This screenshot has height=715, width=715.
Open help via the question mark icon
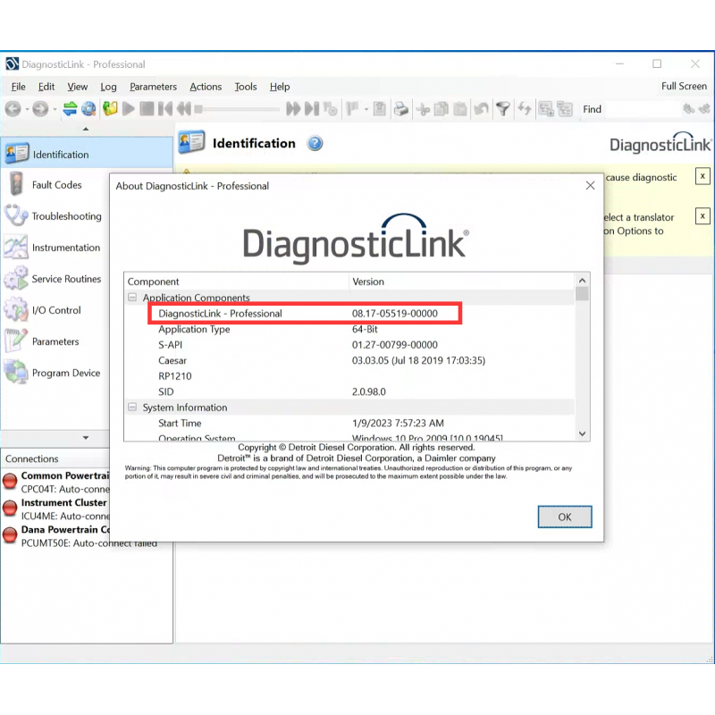tap(315, 143)
